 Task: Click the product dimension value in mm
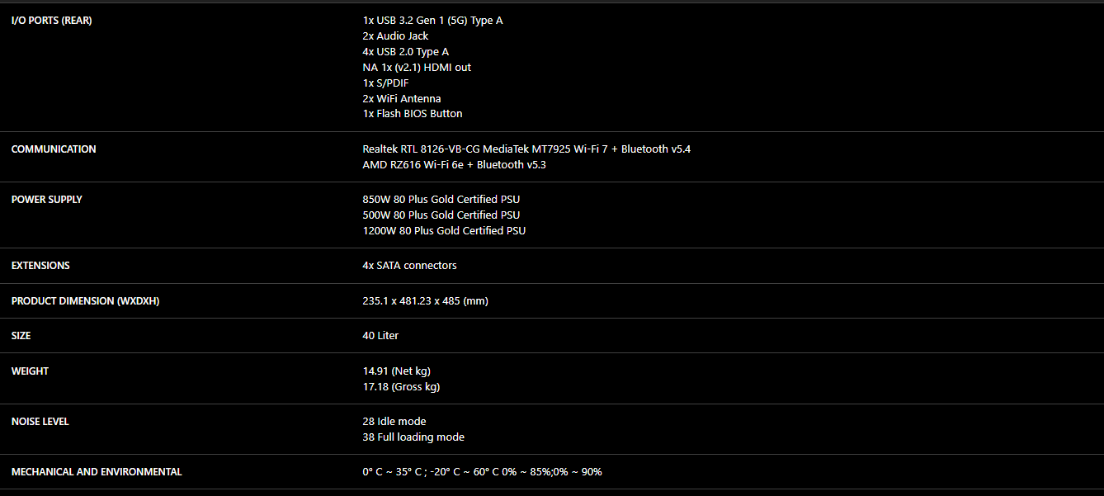click(425, 301)
